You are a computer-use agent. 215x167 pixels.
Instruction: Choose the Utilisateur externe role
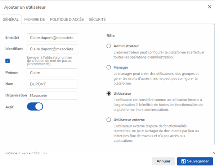point(109,120)
